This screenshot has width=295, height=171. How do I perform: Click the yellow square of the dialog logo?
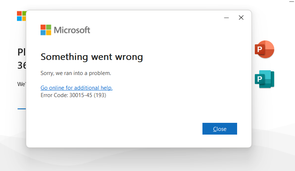(x=49, y=33)
